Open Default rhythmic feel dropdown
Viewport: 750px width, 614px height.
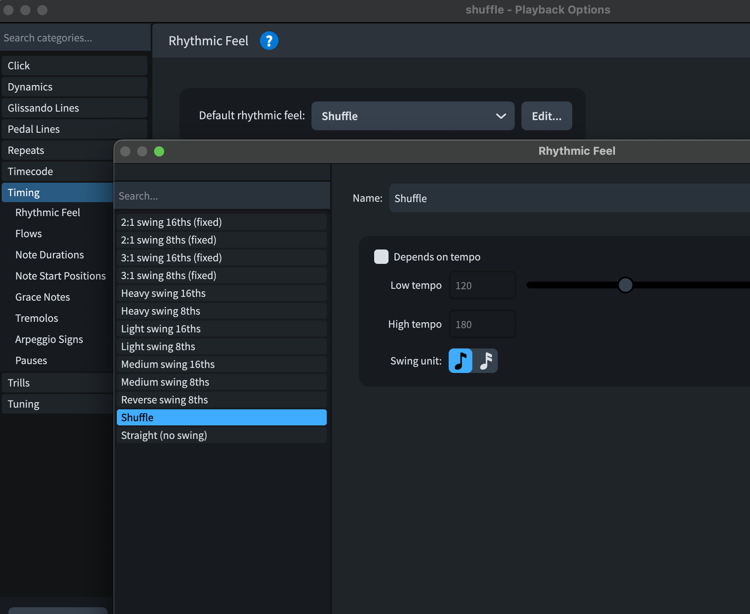coord(413,116)
